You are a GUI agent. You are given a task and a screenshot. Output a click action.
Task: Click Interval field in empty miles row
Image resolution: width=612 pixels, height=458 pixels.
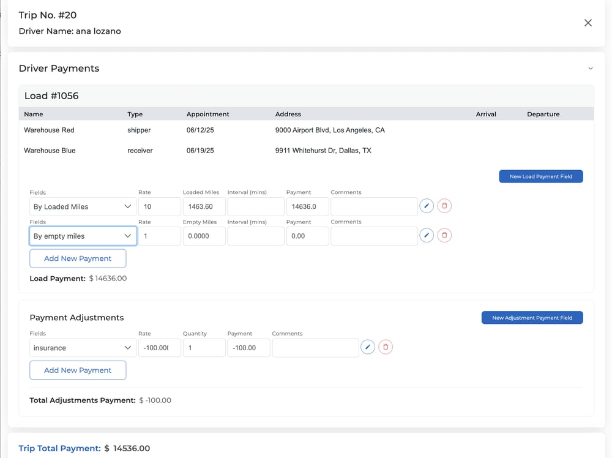tap(256, 236)
